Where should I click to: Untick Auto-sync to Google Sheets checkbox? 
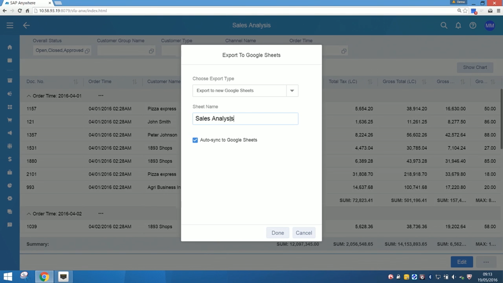coord(195,140)
